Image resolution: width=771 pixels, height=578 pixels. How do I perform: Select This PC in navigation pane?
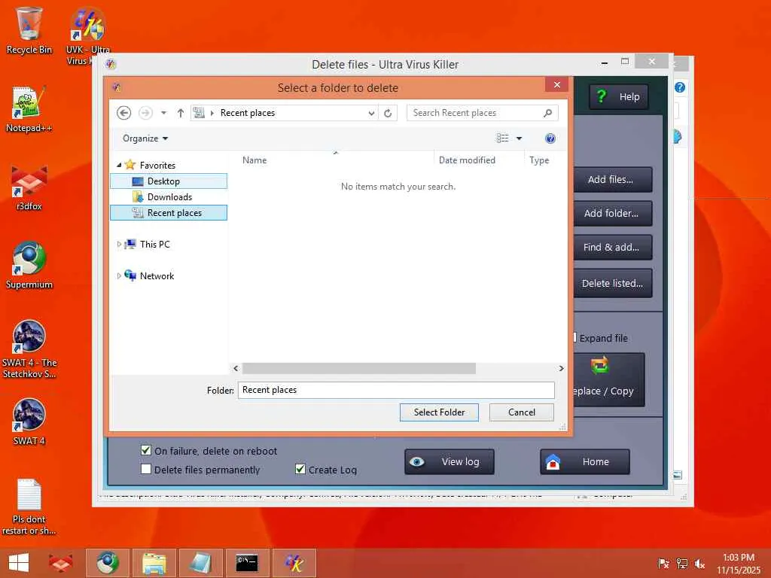pos(154,245)
